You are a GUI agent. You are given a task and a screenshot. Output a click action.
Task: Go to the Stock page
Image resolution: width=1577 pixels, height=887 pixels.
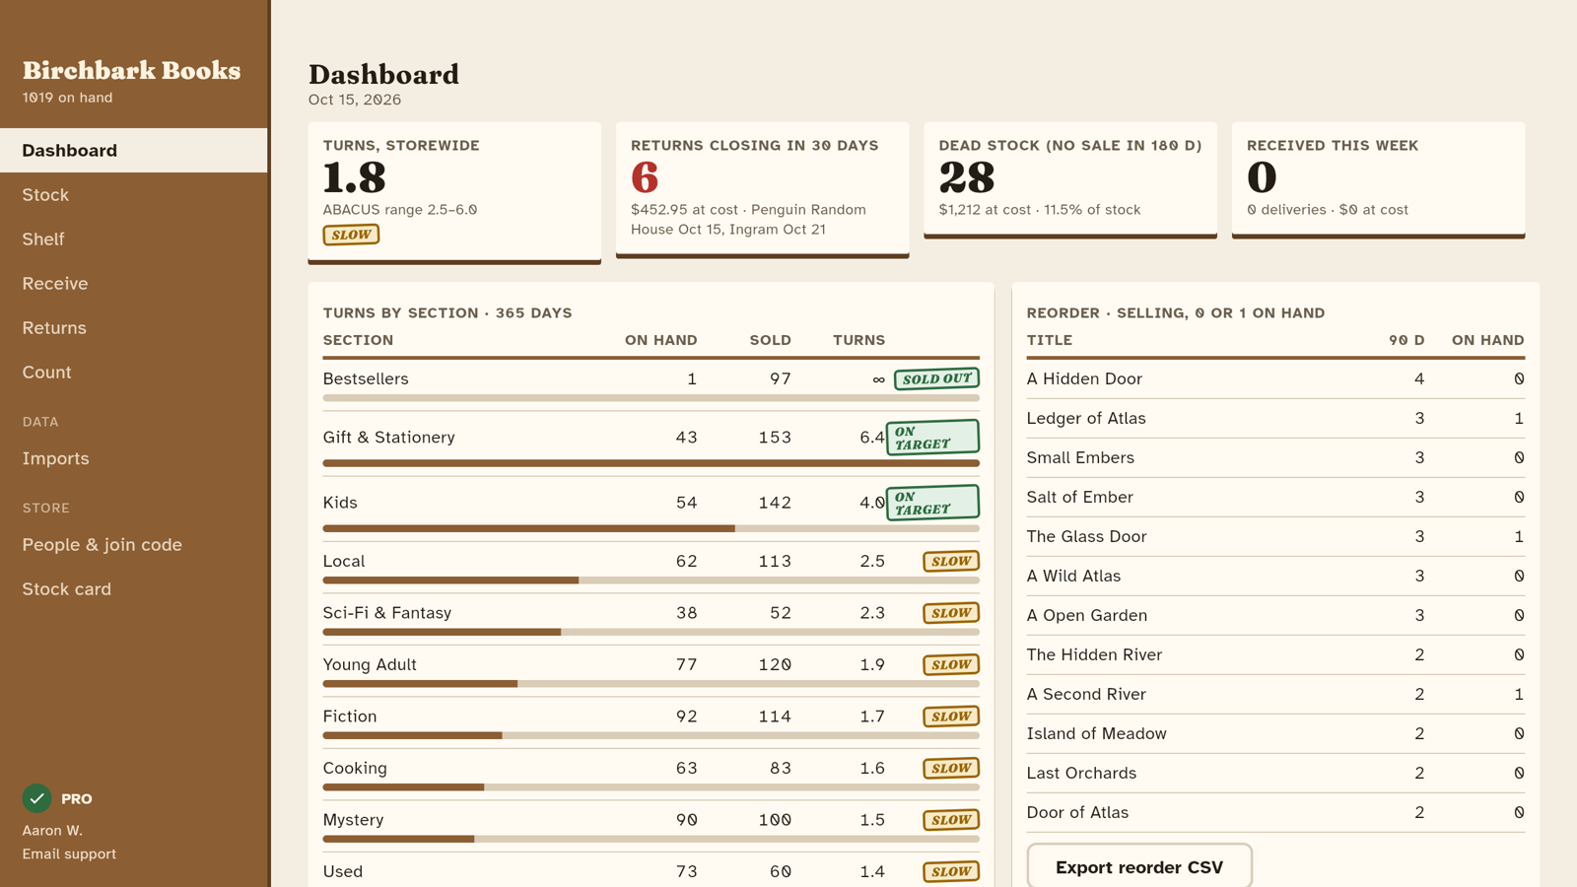(x=134, y=194)
